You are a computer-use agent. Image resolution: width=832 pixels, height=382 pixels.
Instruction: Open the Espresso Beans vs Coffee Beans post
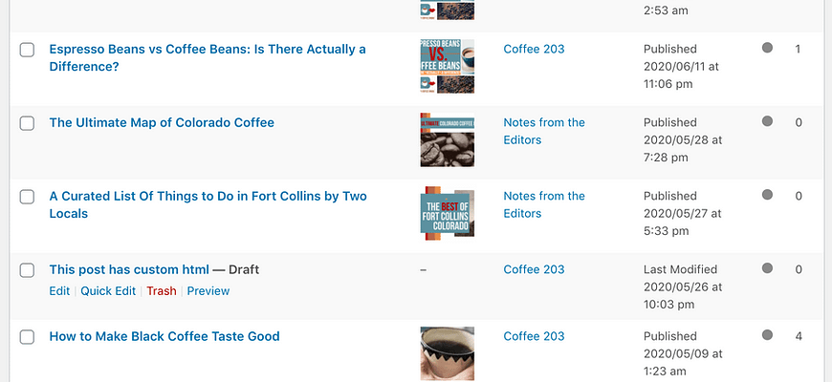(208, 57)
